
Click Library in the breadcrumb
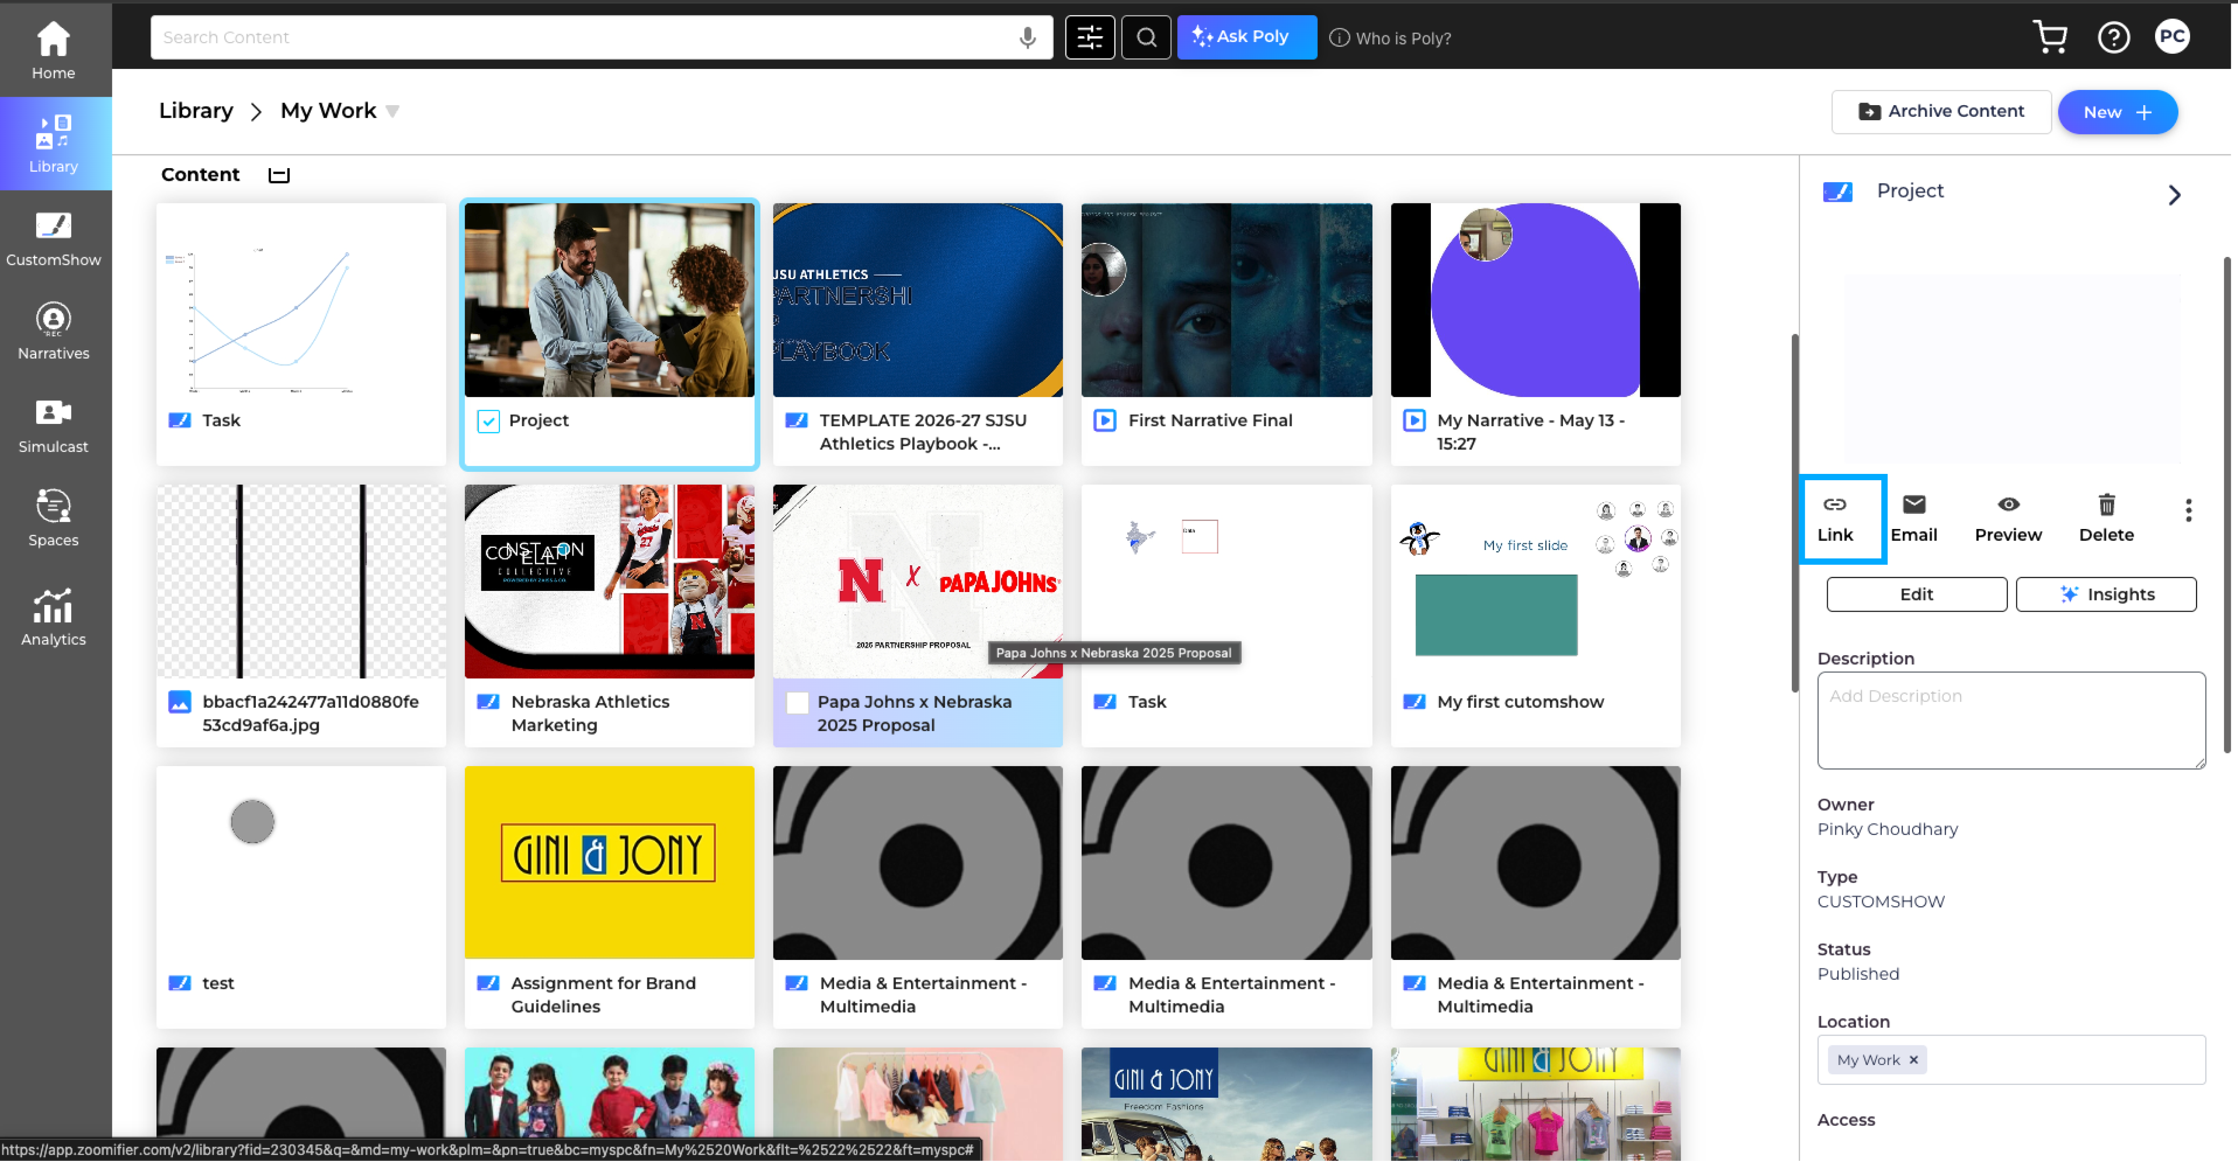point(196,111)
